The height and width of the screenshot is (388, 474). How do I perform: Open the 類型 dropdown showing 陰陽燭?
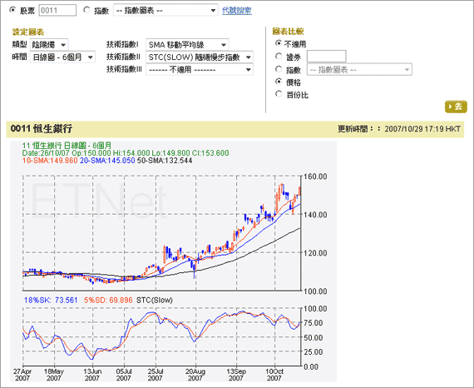point(49,45)
